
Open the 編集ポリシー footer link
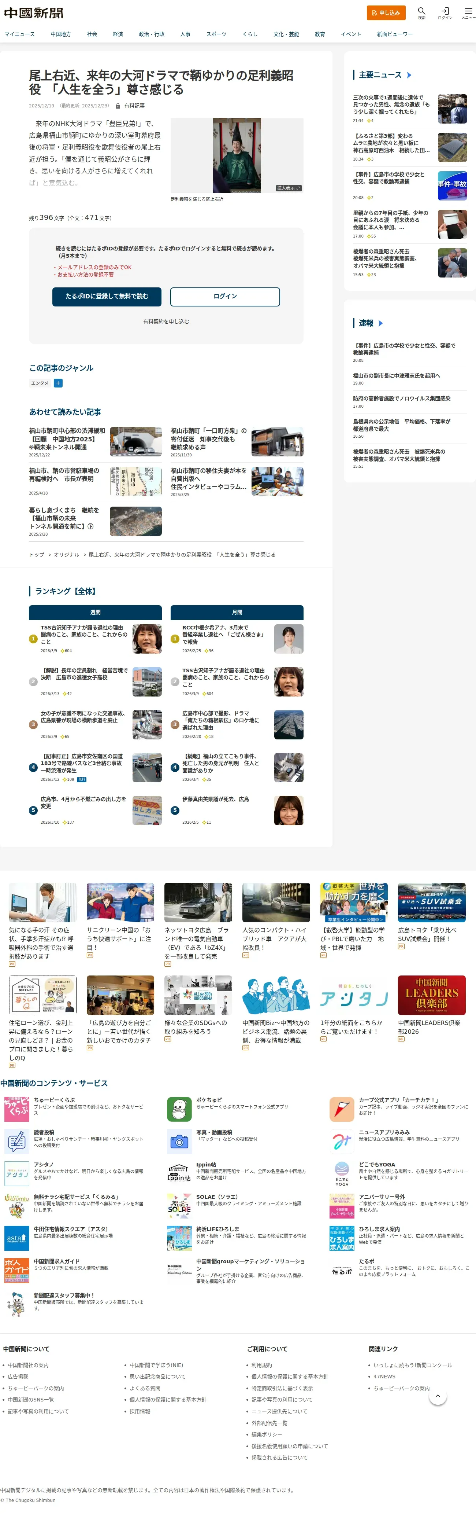pyautogui.click(x=267, y=1434)
